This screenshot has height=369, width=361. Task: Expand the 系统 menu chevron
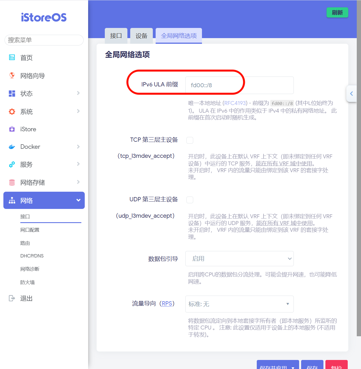(x=78, y=111)
